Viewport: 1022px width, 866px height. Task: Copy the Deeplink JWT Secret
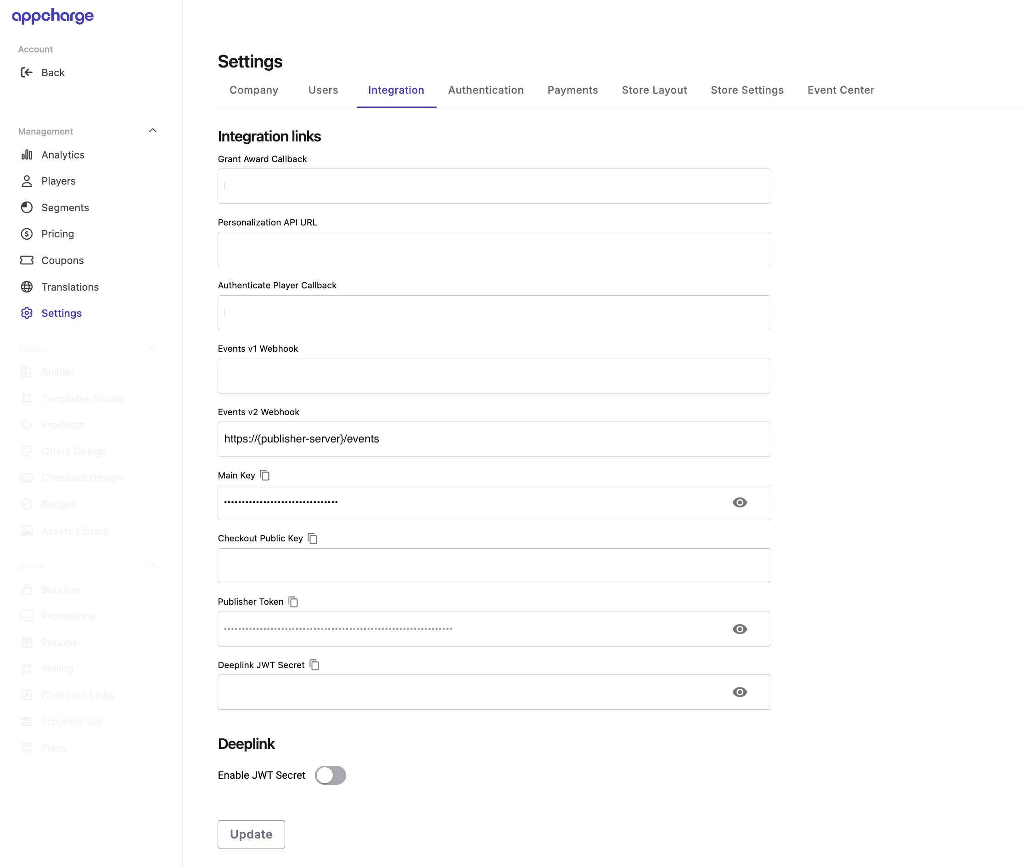coord(314,665)
